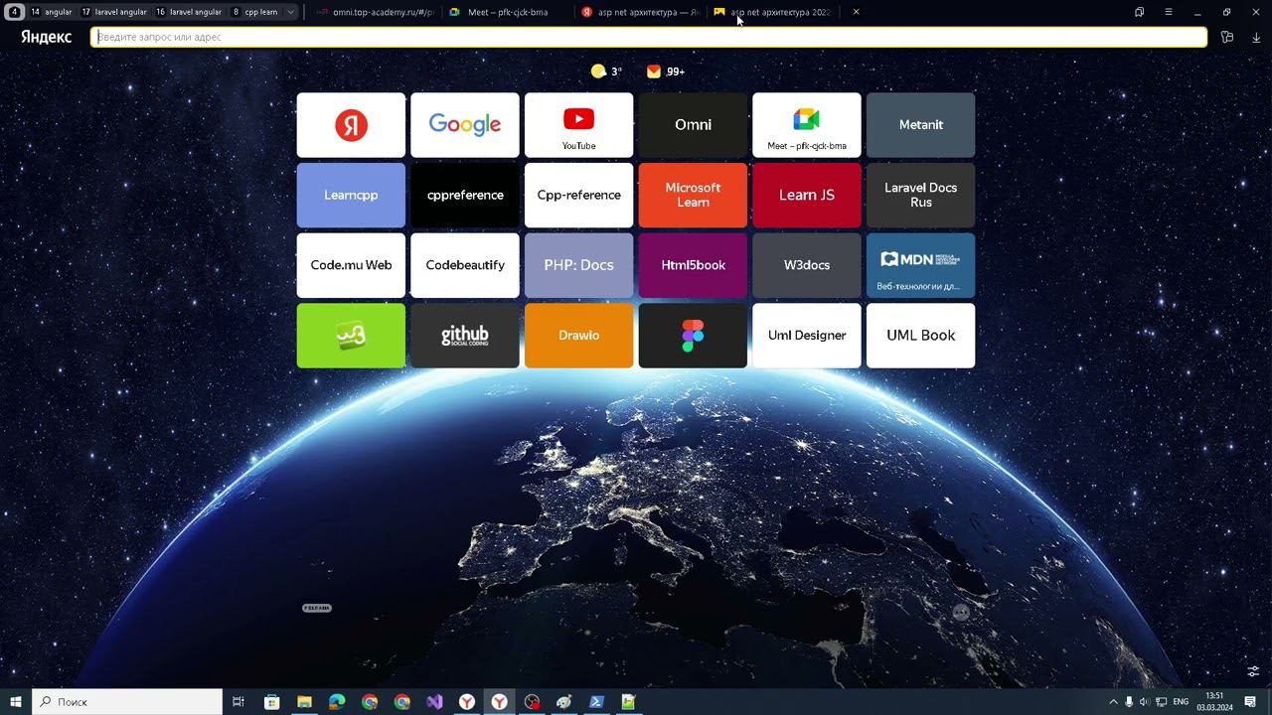Open the MDN web technologies tile

[x=920, y=265]
